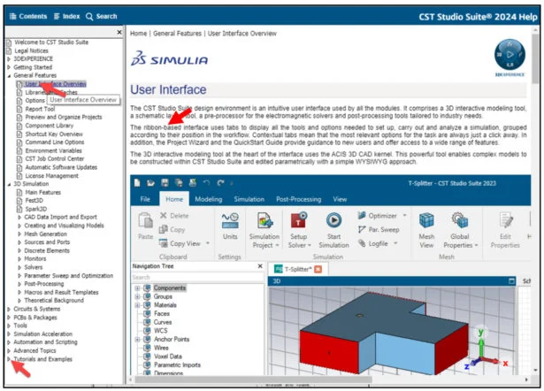Click the Setup Solver icon
Viewport: 544px width, 391px height.
(298, 219)
